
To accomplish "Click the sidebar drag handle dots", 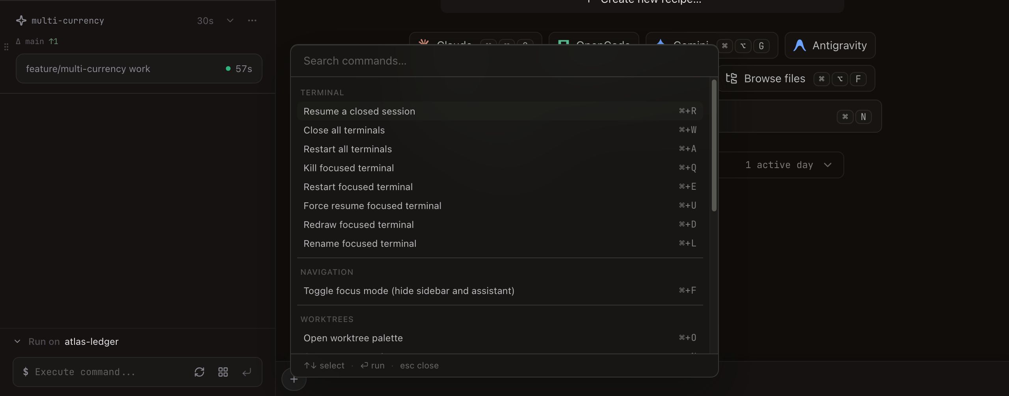I will [6, 47].
